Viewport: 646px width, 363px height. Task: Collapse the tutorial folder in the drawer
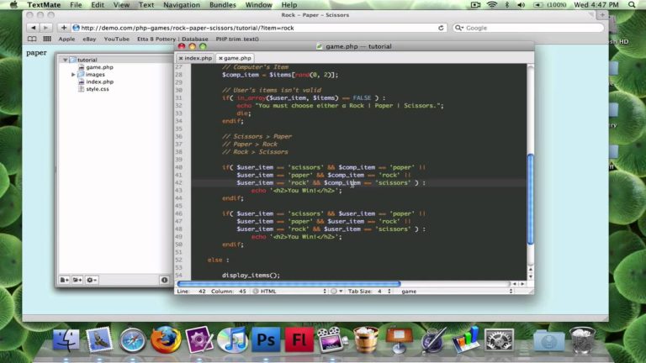click(65, 60)
